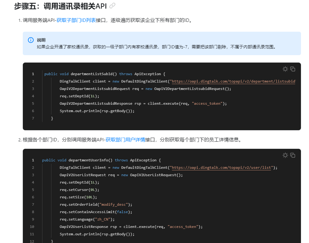The image size is (309, 243).
Task: Click the line 'public void departmentUserInfo()'
Action: click(101, 160)
